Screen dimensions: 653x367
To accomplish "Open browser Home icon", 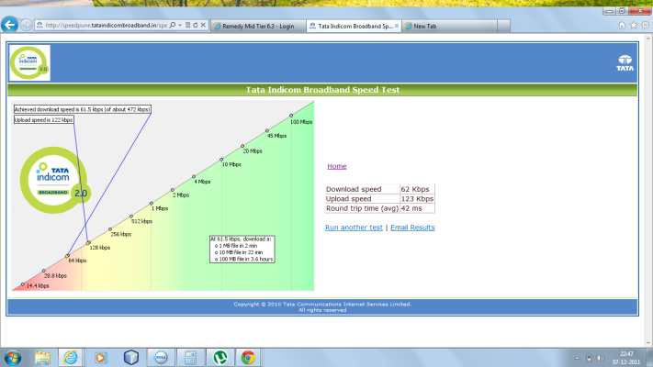I will (x=622, y=26).
